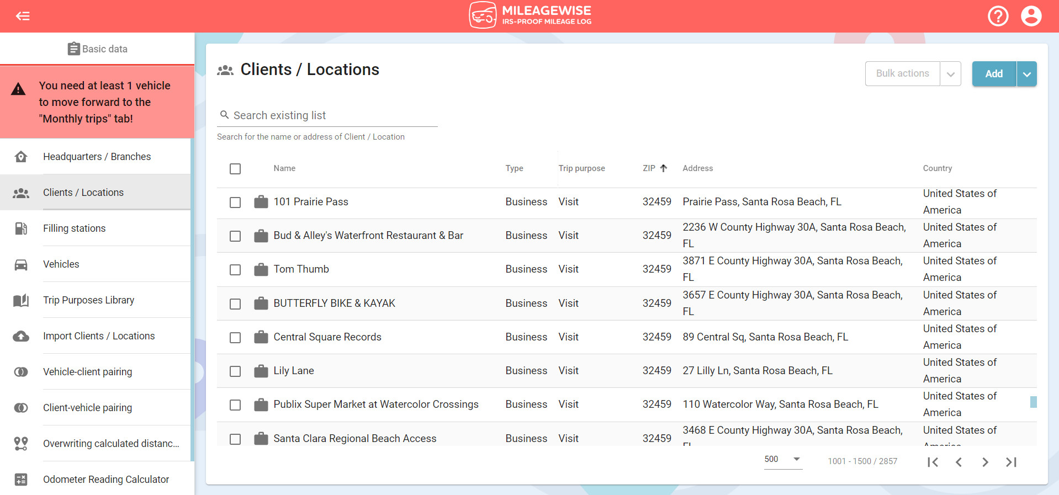Click the warning triangle in the vehicle alert

(x=18, y=89)
